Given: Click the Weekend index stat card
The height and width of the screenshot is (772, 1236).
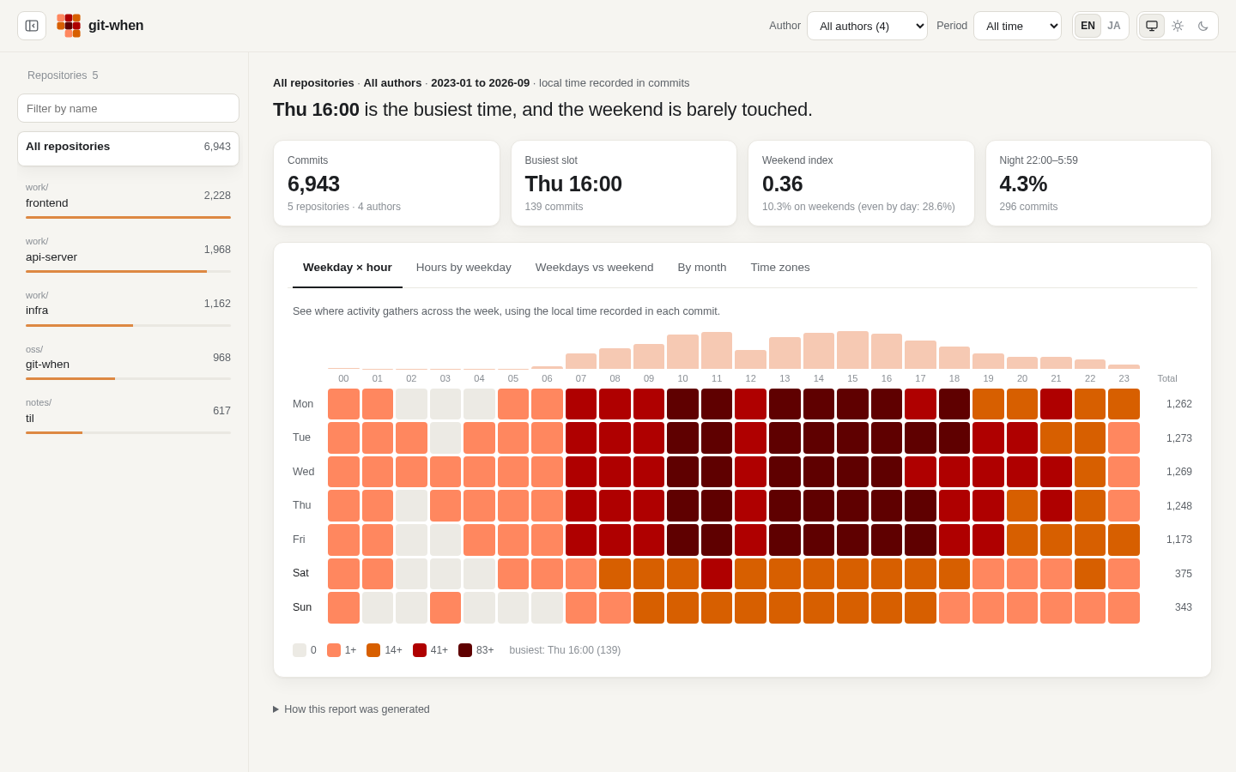Looking at the screenshot, I should click(861, 184).
